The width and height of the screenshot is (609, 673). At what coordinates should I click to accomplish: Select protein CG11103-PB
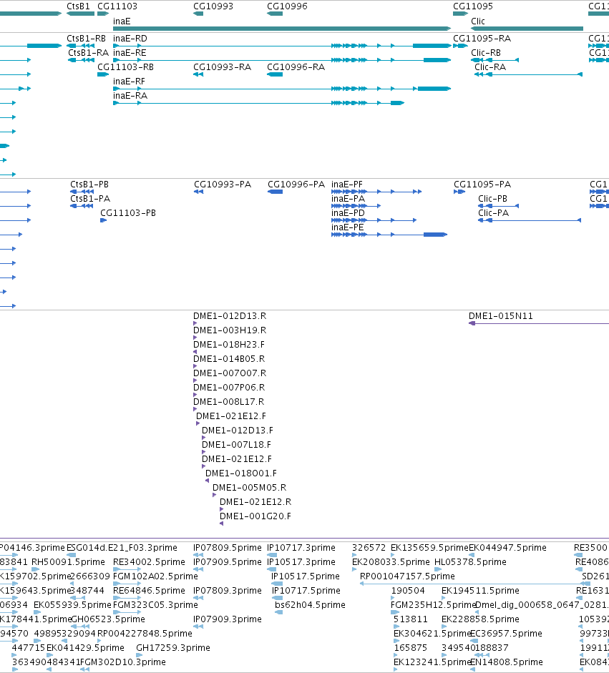tap(103, 220)
